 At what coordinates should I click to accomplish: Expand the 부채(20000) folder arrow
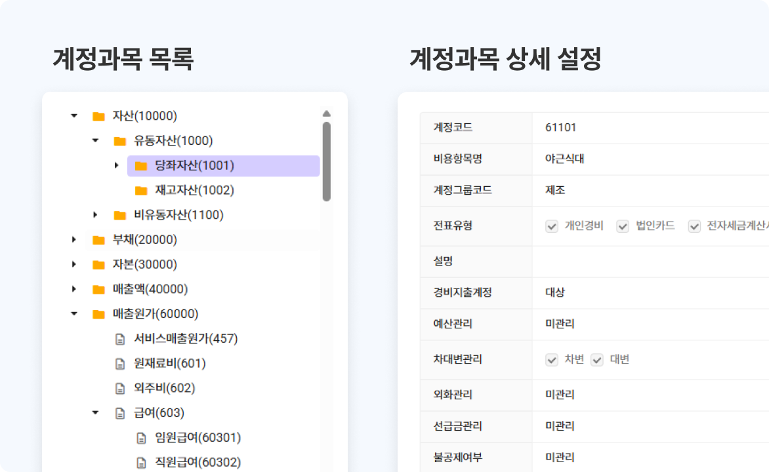[x=74, y=240]
